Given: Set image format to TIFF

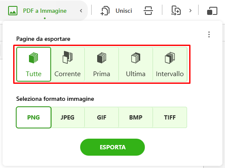Looking at the screenshot, I should pyautogui.click(x=170, y=117).
